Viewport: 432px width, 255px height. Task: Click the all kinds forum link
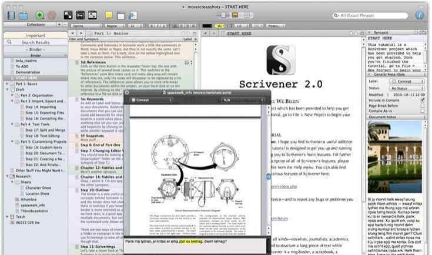[279, 219]
